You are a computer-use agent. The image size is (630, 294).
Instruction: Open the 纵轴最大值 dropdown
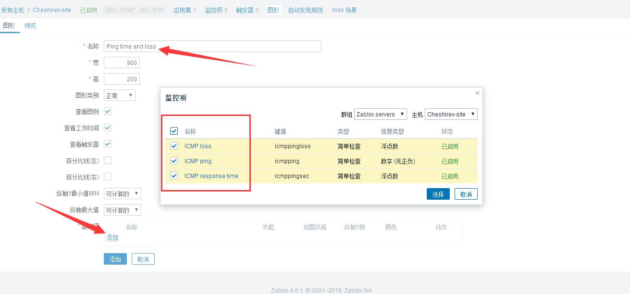pyautogui.click(x=123, y=210)
